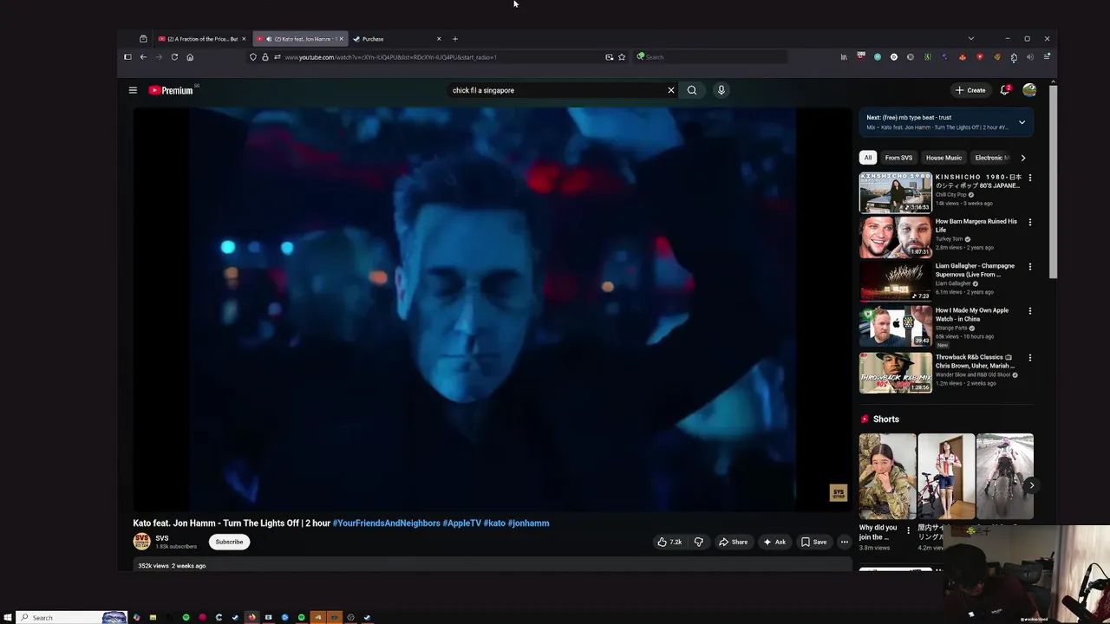1110x624 pixels.
Task: Go to browser home page
Action: pos(190,57)
